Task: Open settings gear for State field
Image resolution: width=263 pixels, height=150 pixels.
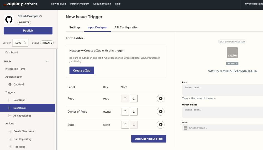Action: [x=161, y=125]
